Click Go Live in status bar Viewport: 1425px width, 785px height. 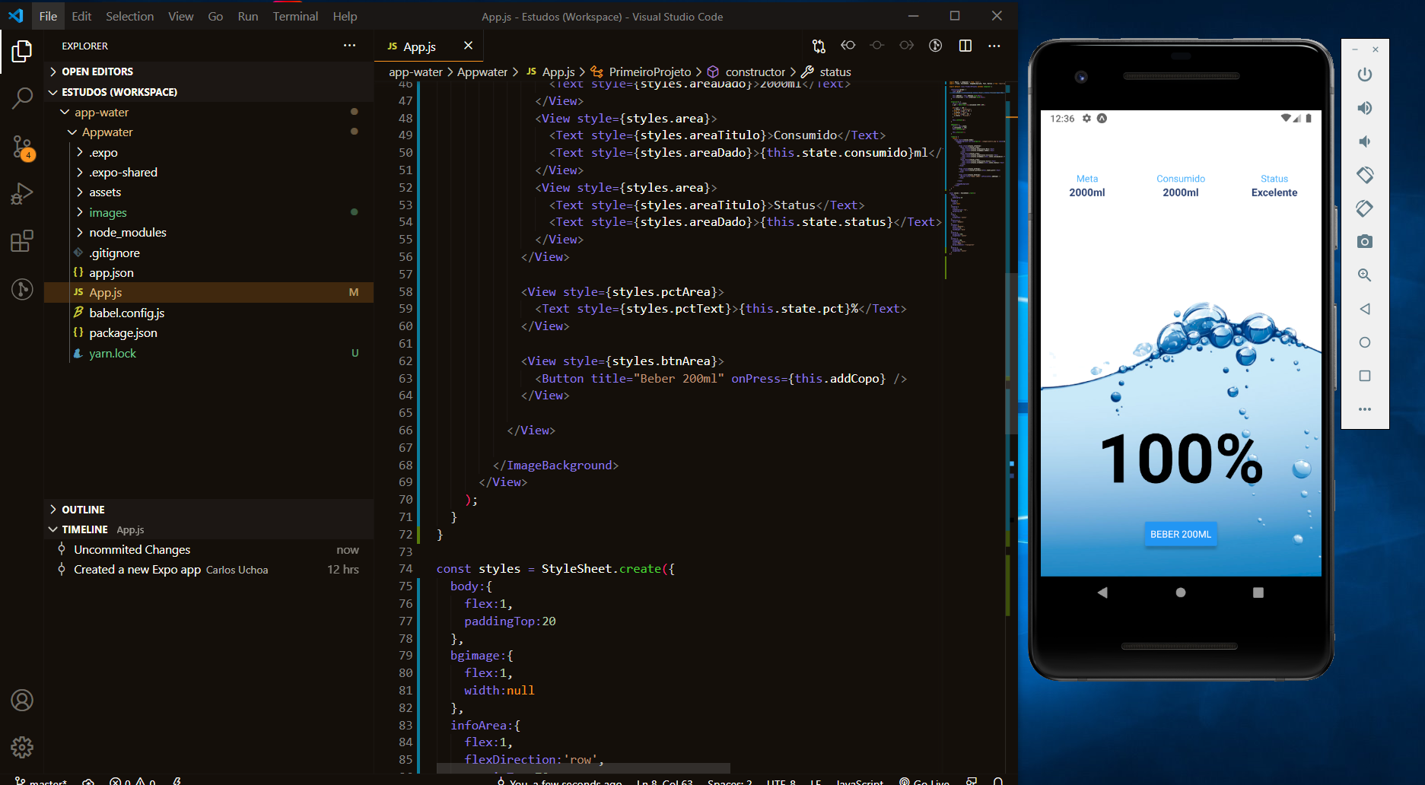click(x=924, y=781)
